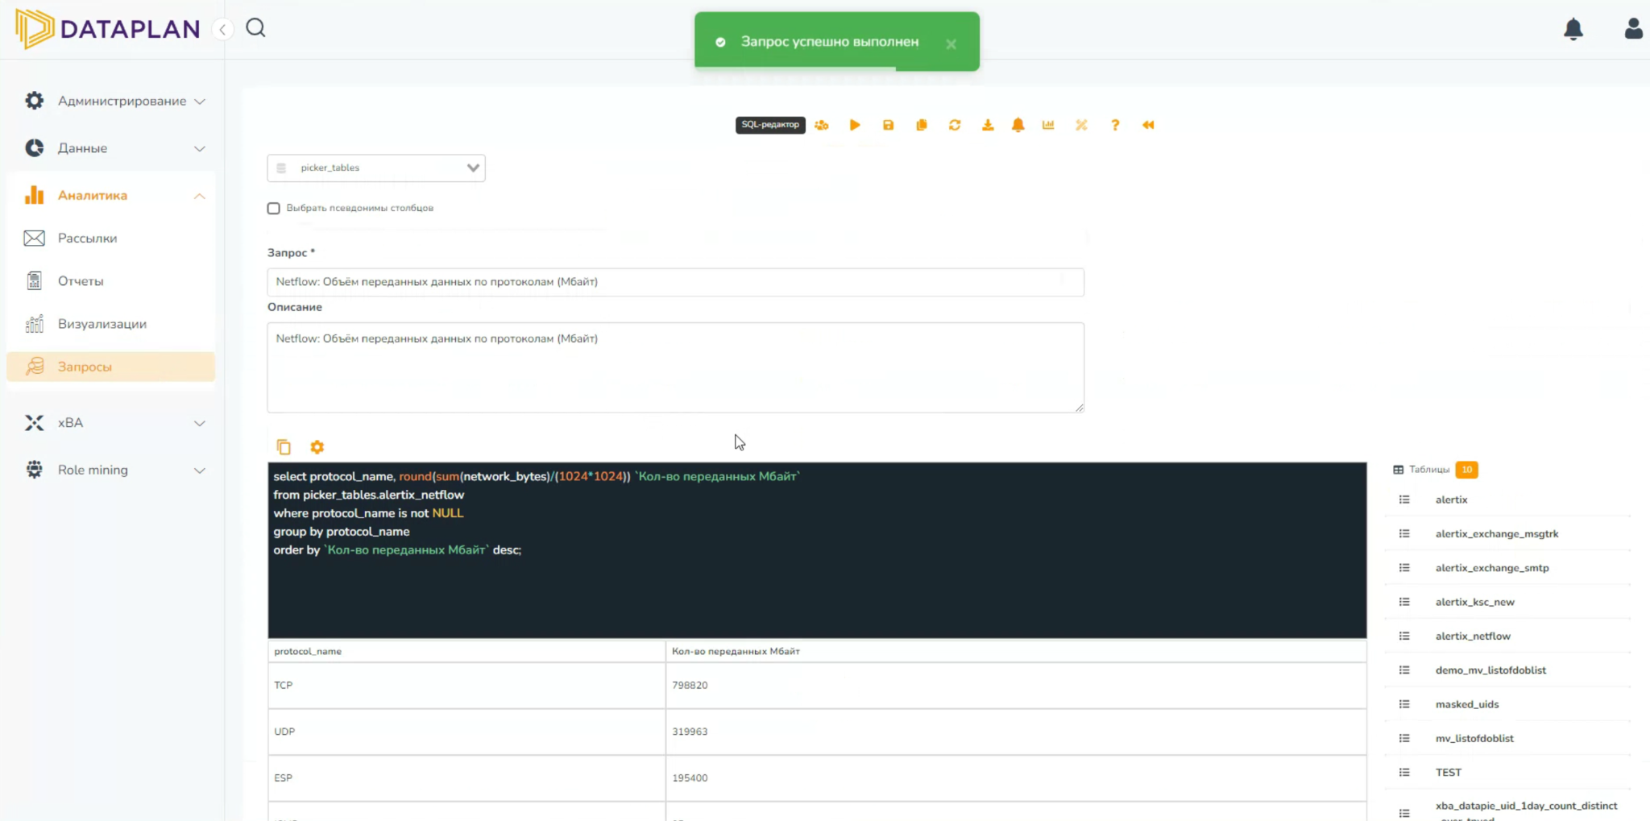This screenshot has width=1650, height=821.
Task: Click the orange bell alert icon in toolbar
Action: (x=1018, y=125)
